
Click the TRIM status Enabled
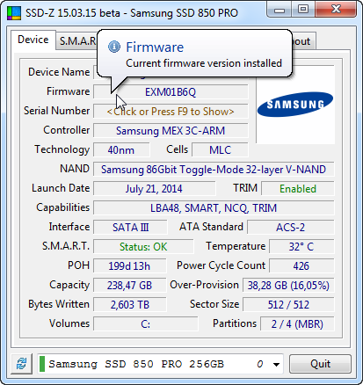[x=298, y=189]
